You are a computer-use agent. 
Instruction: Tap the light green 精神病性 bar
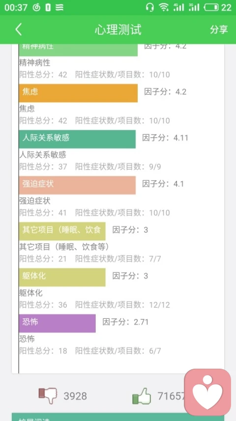coord(78,50)
